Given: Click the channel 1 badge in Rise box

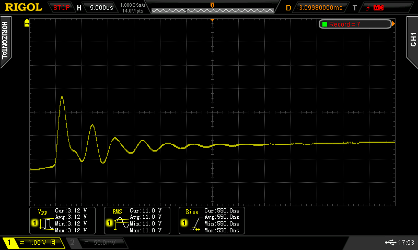Looking at the screenshot, I should click(x=184, y=222).
